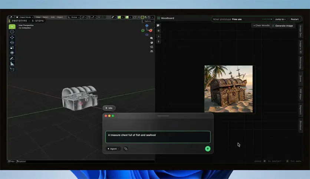The width and height of the screenshot is (310, 179).
Task: Select the Add Cube tool
Action: pyautogui.click(x=12, y=70)
